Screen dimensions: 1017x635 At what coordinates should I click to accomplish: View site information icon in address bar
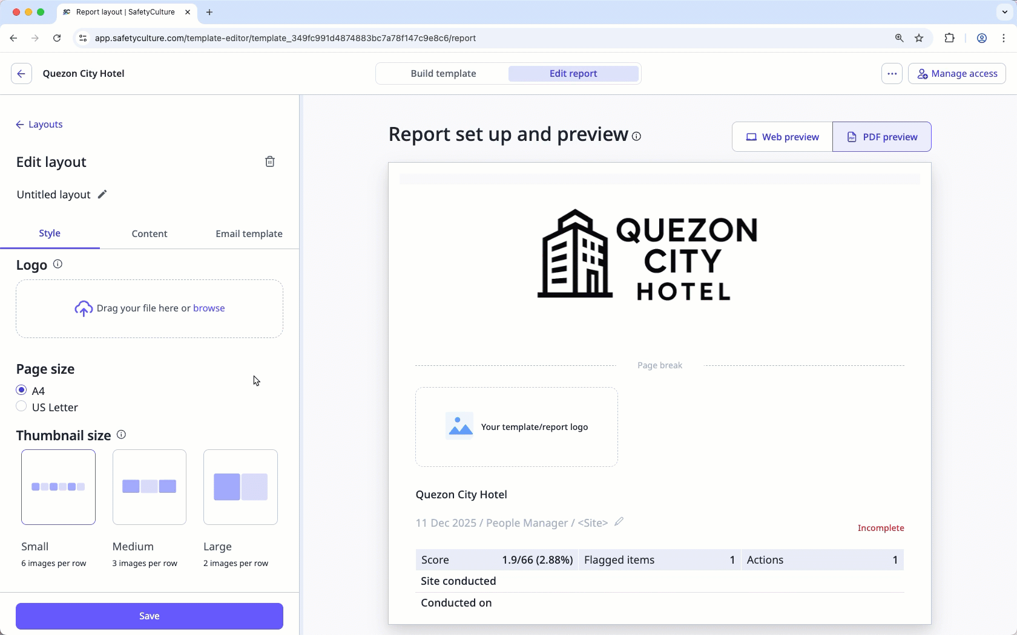click(84, 38)
